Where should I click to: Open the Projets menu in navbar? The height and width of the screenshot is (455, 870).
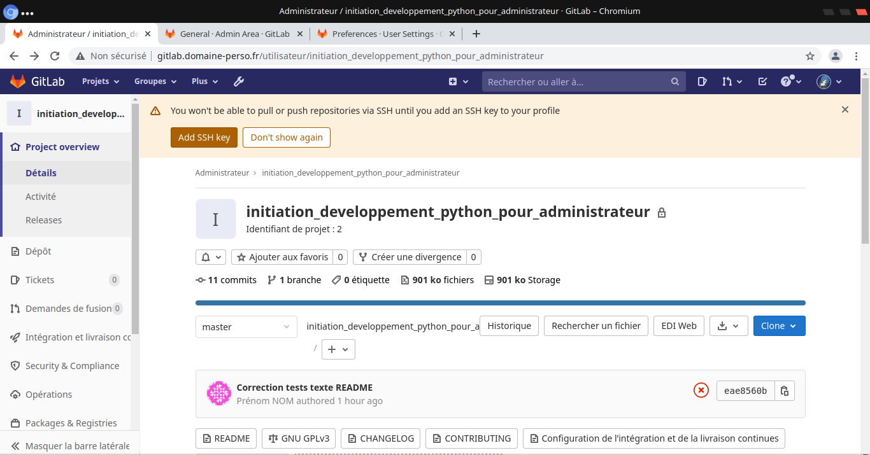[101, 81]
